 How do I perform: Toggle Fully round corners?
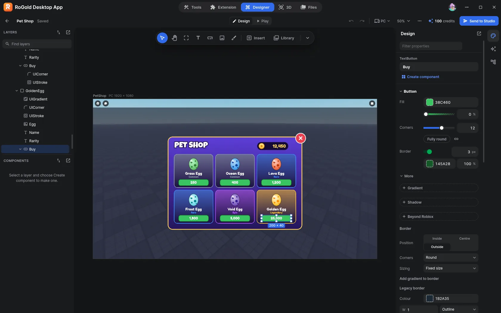(x=437, y=139)
